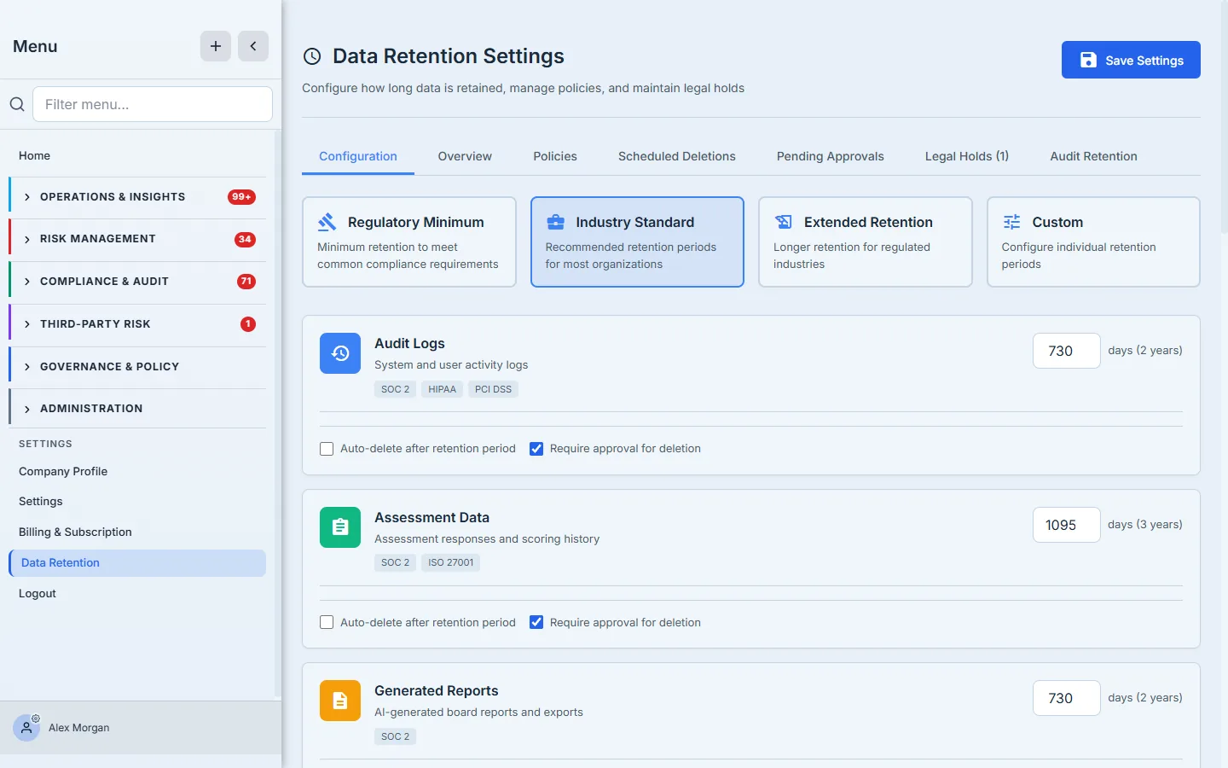The width and height of the screenshot is (1228, 768).
Task: Click the green Assessment Data clipboard icon
Action: tap(340, 527)
